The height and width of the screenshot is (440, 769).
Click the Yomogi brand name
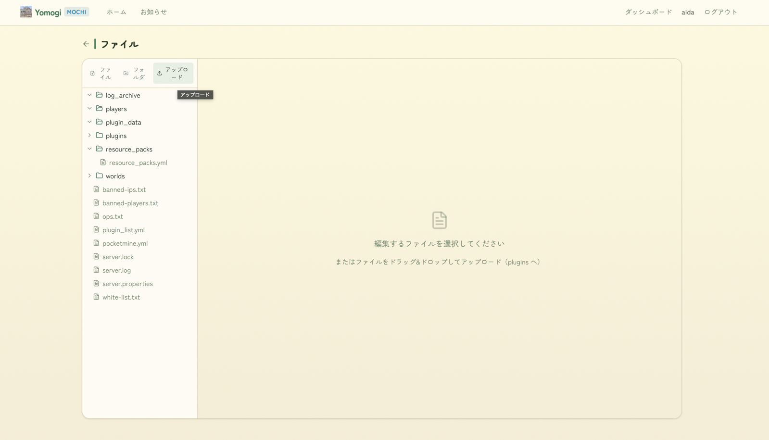pos(48,13)
